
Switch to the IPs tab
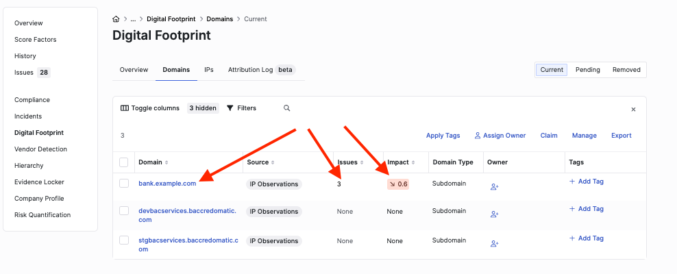pyautogui.click(x=209, y=69)
